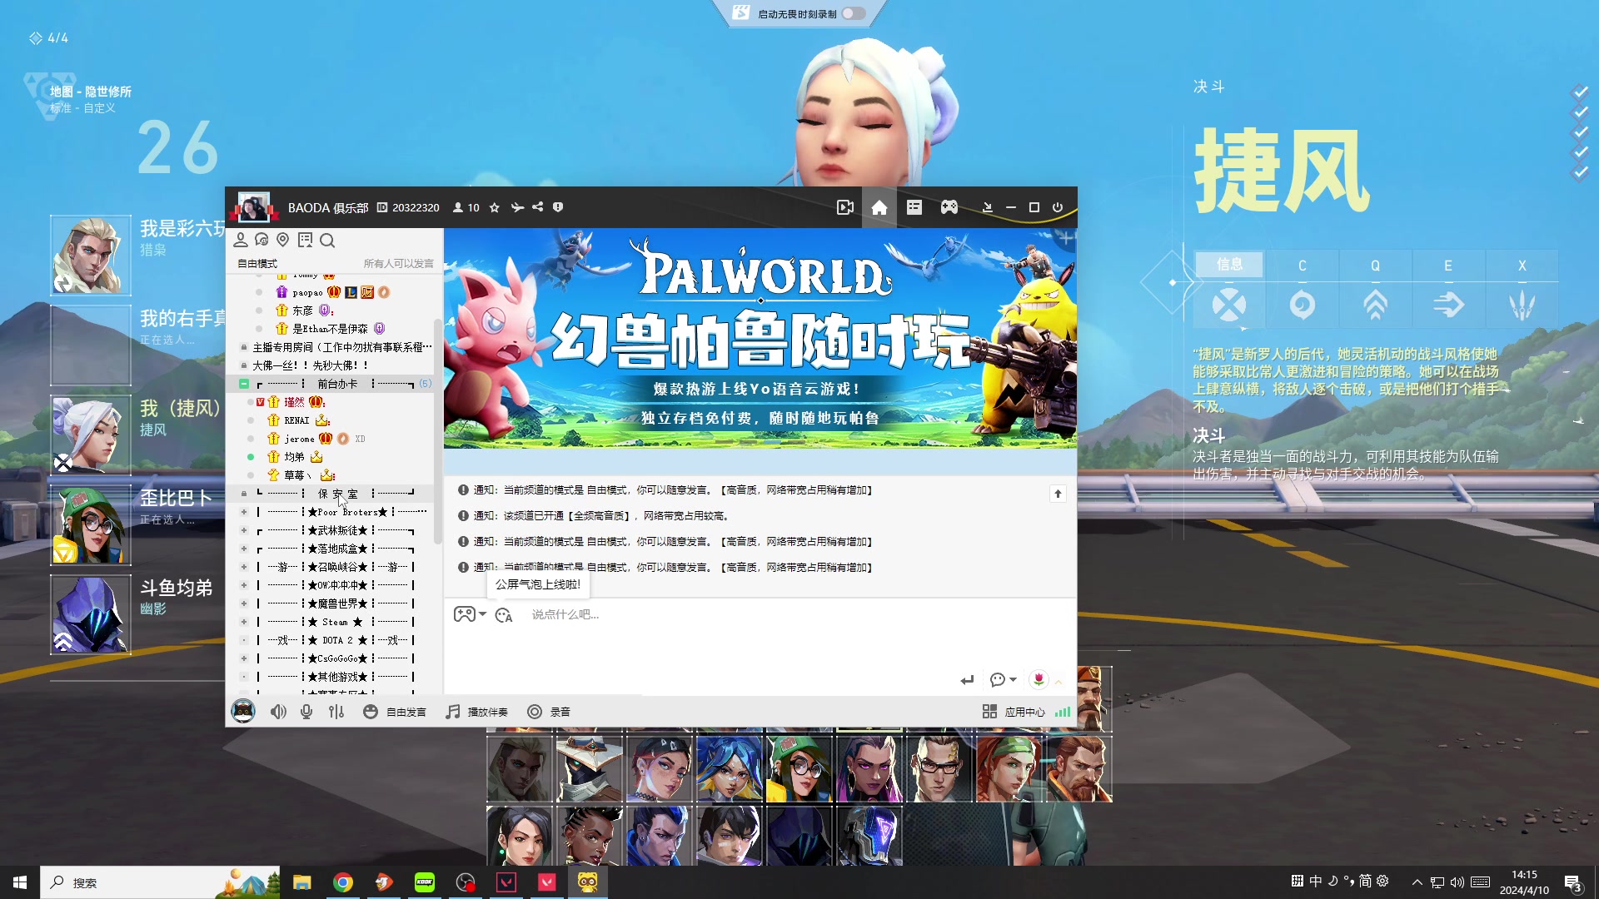The width and height of the screenshot is (1599, 899).
Task: Open Google Chrome from the taskbar
Action: (x=343, y=882)
